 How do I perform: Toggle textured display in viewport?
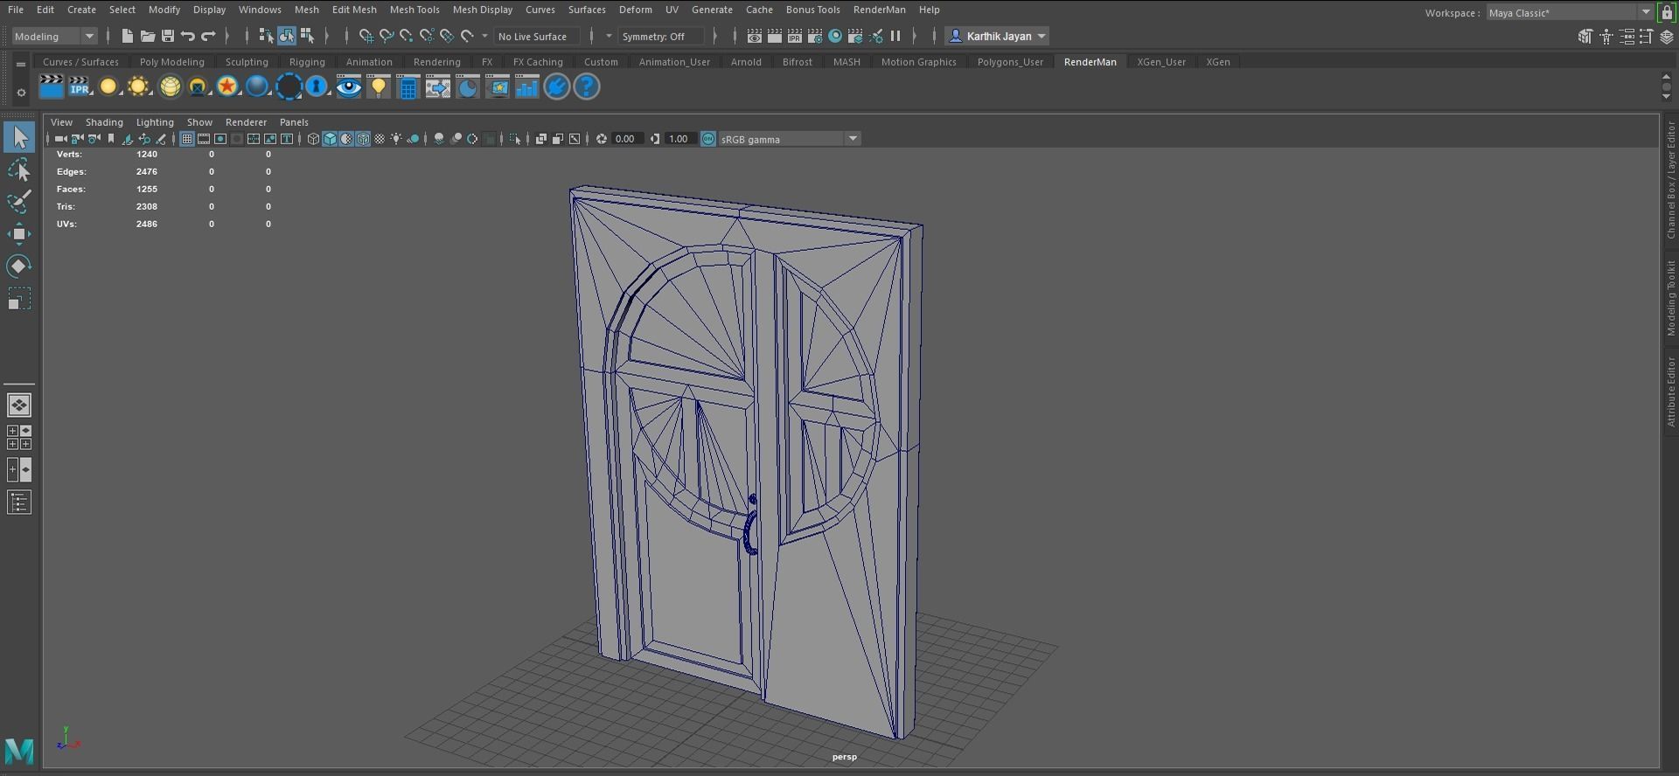click(x=380, y=139)
